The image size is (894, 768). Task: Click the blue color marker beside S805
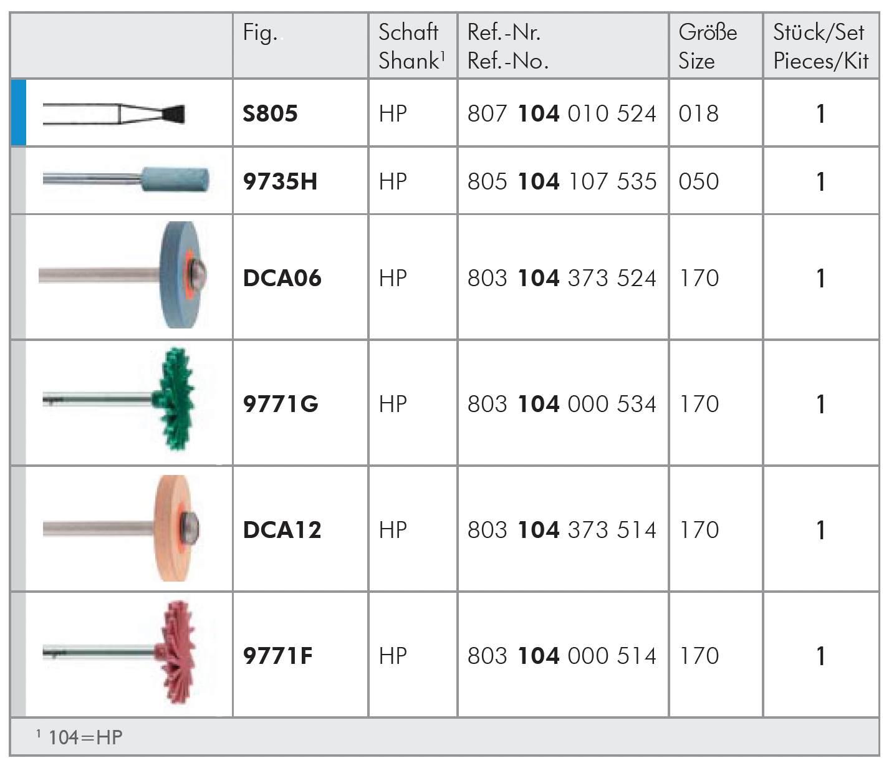[x=18, y=113]
